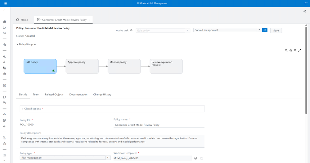Image resolution: width=310 pixels, height=163 pixels.
Task: Click the Home icon in the tab bar
Action: [x=17, y=20]
